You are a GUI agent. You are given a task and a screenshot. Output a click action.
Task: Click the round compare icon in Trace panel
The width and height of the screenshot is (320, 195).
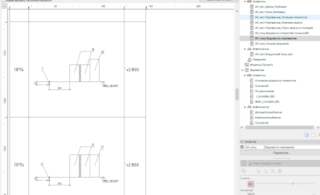(279, 171)
